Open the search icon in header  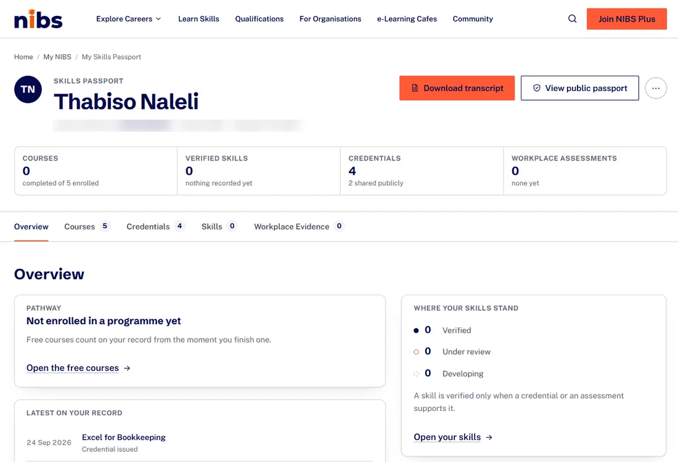[x=572, y=19]
